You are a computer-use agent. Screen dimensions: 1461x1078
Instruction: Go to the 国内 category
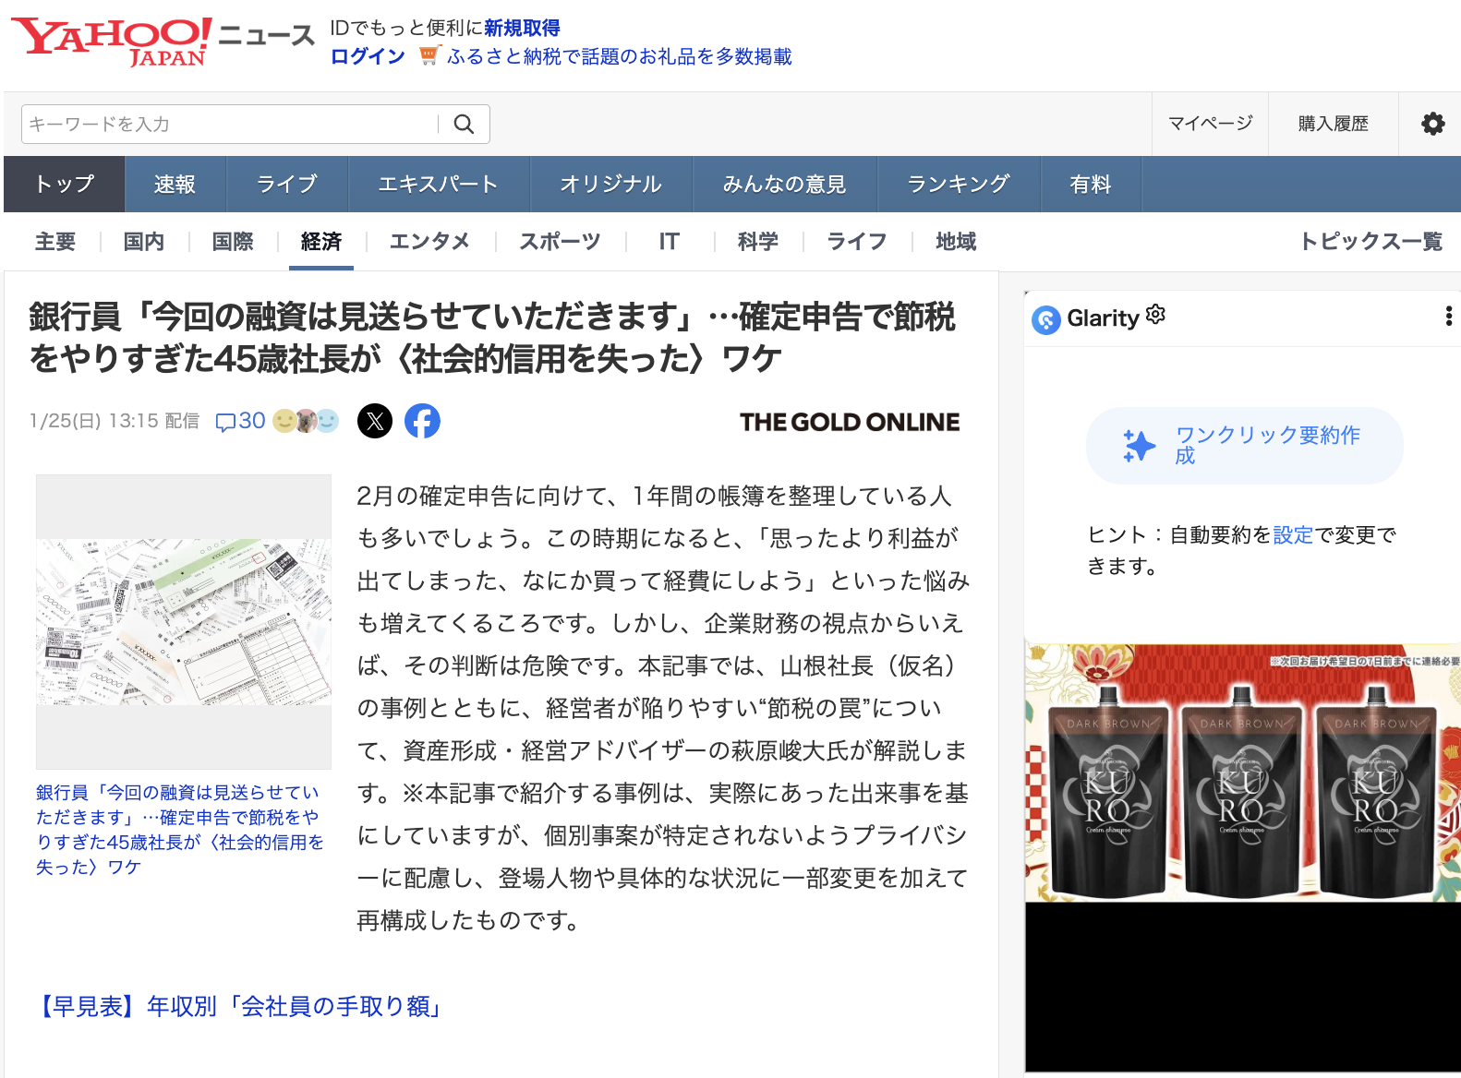pyautogui.click(x=144, y=242)
